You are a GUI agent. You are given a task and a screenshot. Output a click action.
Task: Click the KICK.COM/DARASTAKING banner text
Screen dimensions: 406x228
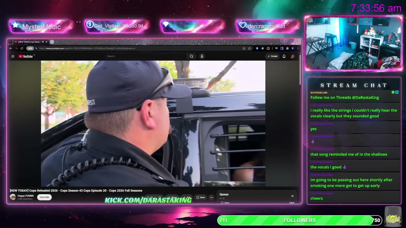coord(148,200)
